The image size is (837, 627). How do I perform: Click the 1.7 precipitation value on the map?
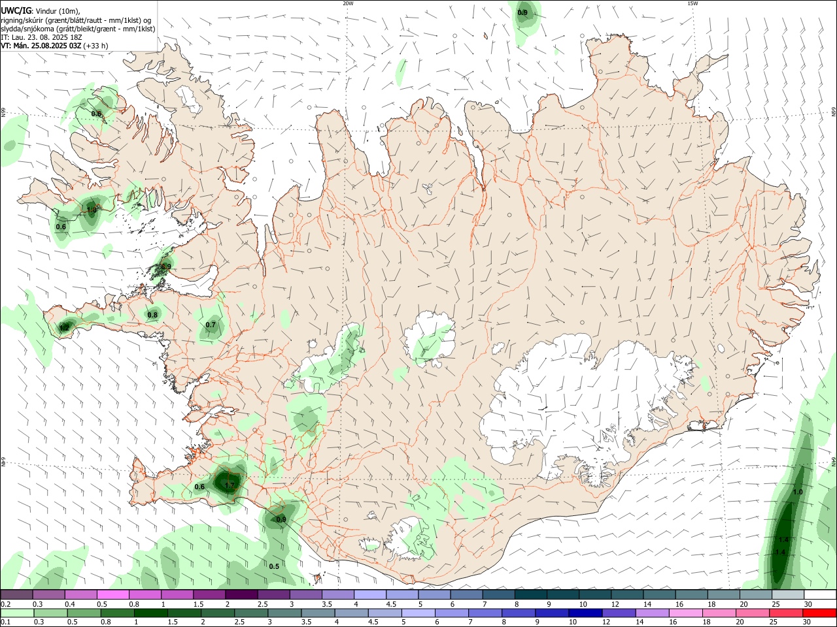tap(229, 485)
